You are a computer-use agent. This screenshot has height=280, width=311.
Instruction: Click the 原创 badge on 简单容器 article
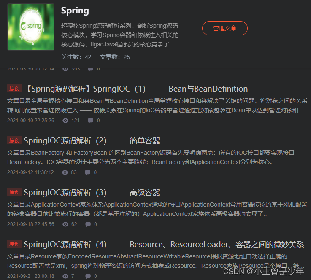click(x=14, y=140)
